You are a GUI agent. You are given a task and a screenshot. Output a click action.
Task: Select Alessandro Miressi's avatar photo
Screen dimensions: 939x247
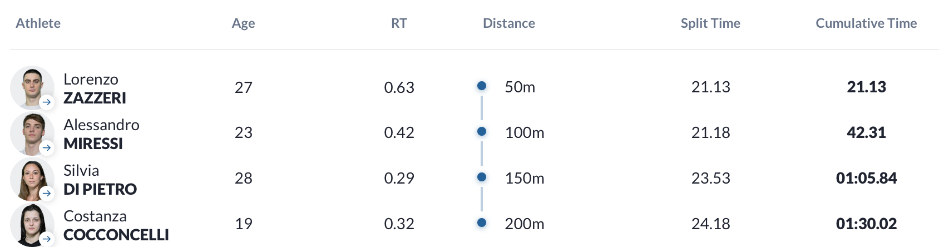pyautogui.click(x=32, y=134)
